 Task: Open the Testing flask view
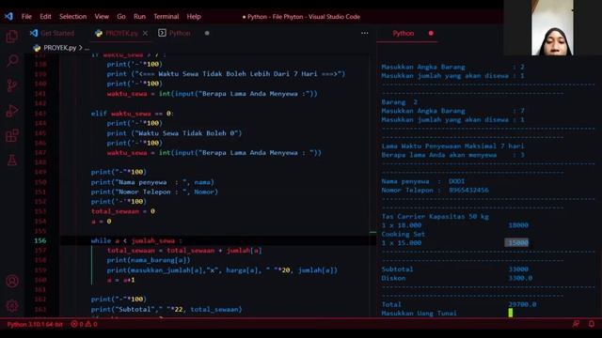coord(12,161)
